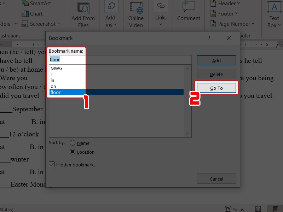The image size is (283, 212).
Task: Open the Header dropdown
Action: coord(225,4)
